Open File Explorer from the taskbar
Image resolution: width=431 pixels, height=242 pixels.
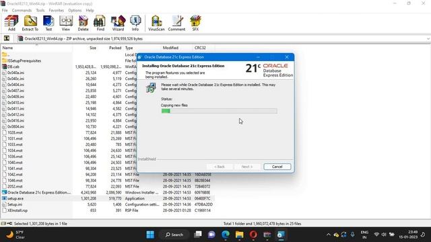coord(240,235)
